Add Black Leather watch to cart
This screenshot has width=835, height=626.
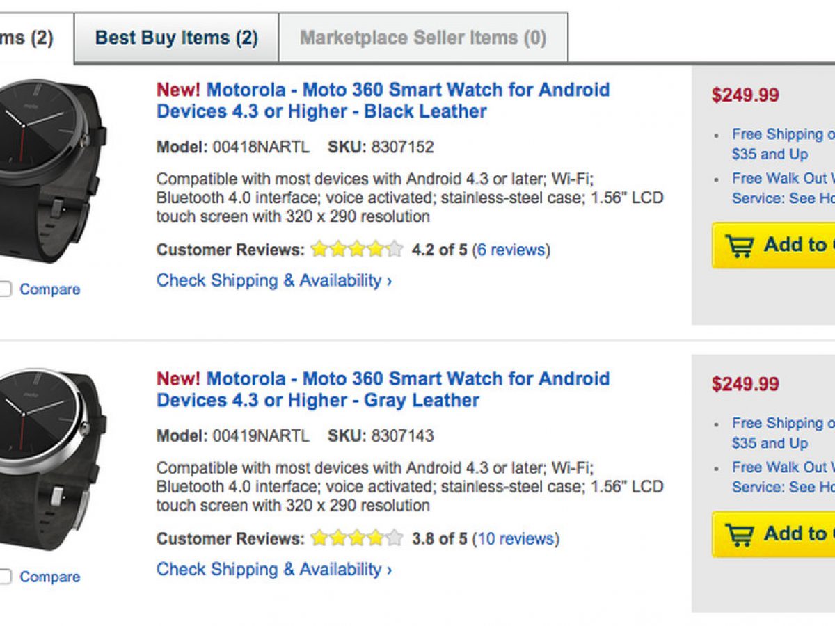pyautogui.click(x=793, y=246)
